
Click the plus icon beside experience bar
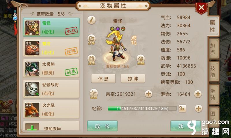pyautogui.click(x=198, y=108)
